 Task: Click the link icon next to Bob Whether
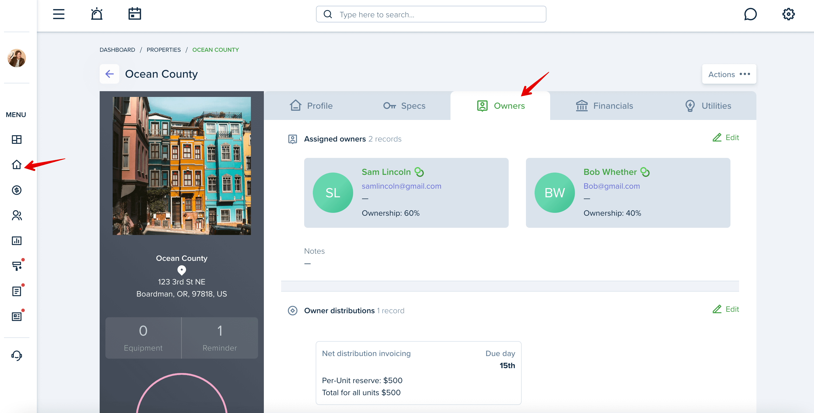pos(645,172)
